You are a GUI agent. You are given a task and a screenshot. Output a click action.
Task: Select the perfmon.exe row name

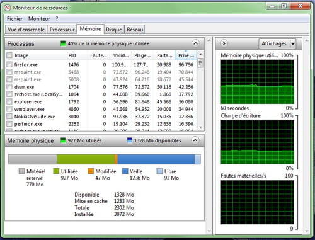coord(28,124)
